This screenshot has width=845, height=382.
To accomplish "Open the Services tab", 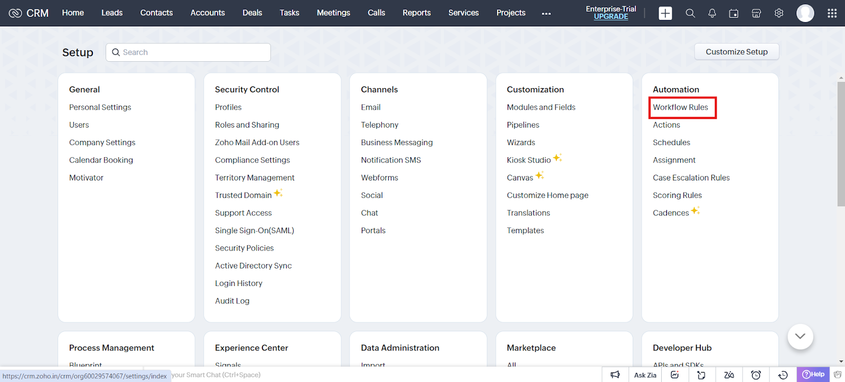I will click(x=464, y=13).
